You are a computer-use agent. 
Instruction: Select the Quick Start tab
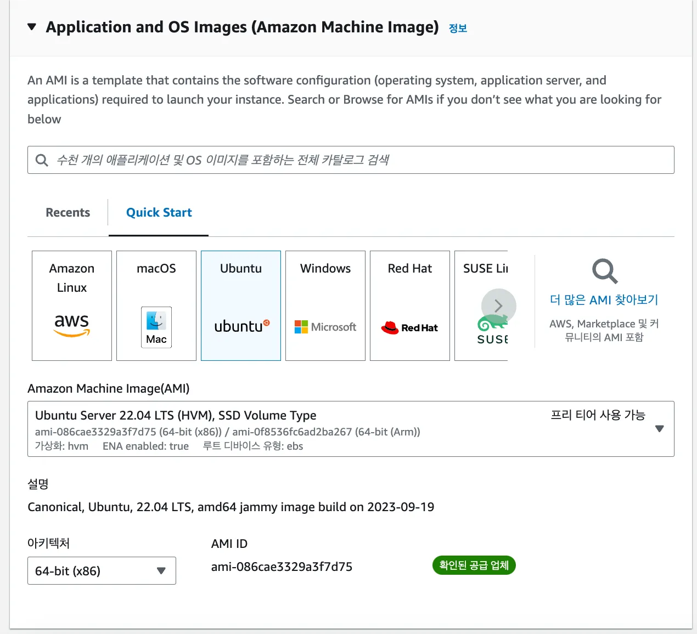pos(159,212)
